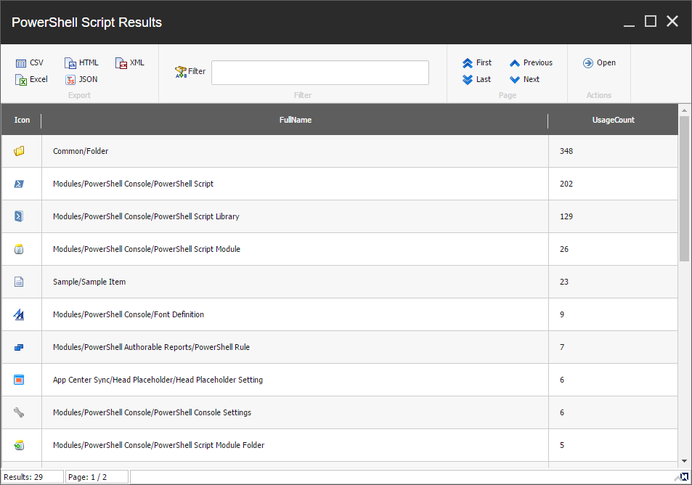Click the Results: 29 status text
The image size is (692, 485).
(x=23, y=477)
